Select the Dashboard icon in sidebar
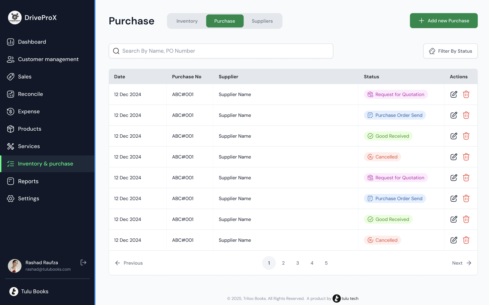This screenshot has height=305, width=489. (11, 42)
